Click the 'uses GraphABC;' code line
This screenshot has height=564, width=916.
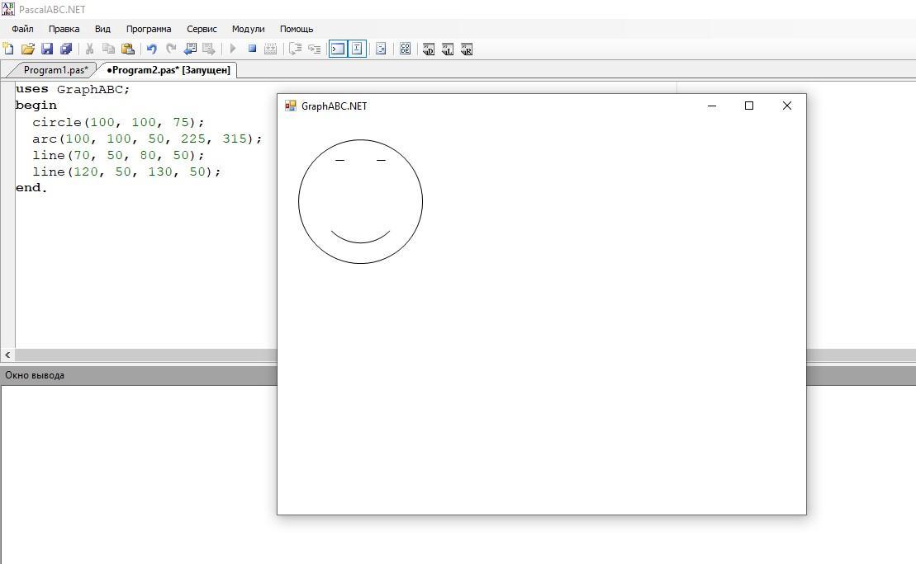(x=73, y=89)
